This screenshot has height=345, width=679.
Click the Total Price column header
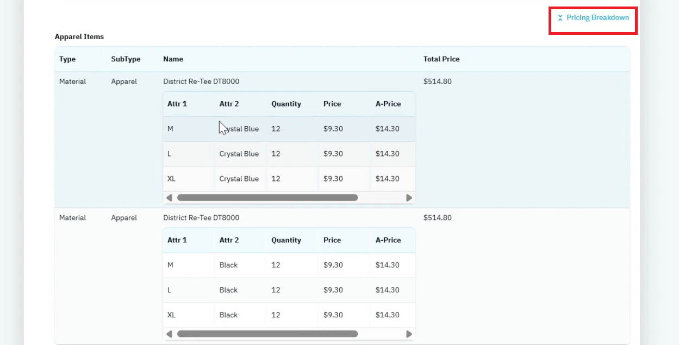tap(441, 59)
